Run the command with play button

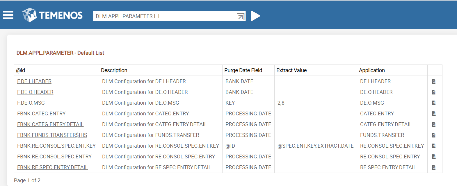click(x=255, y=16)
